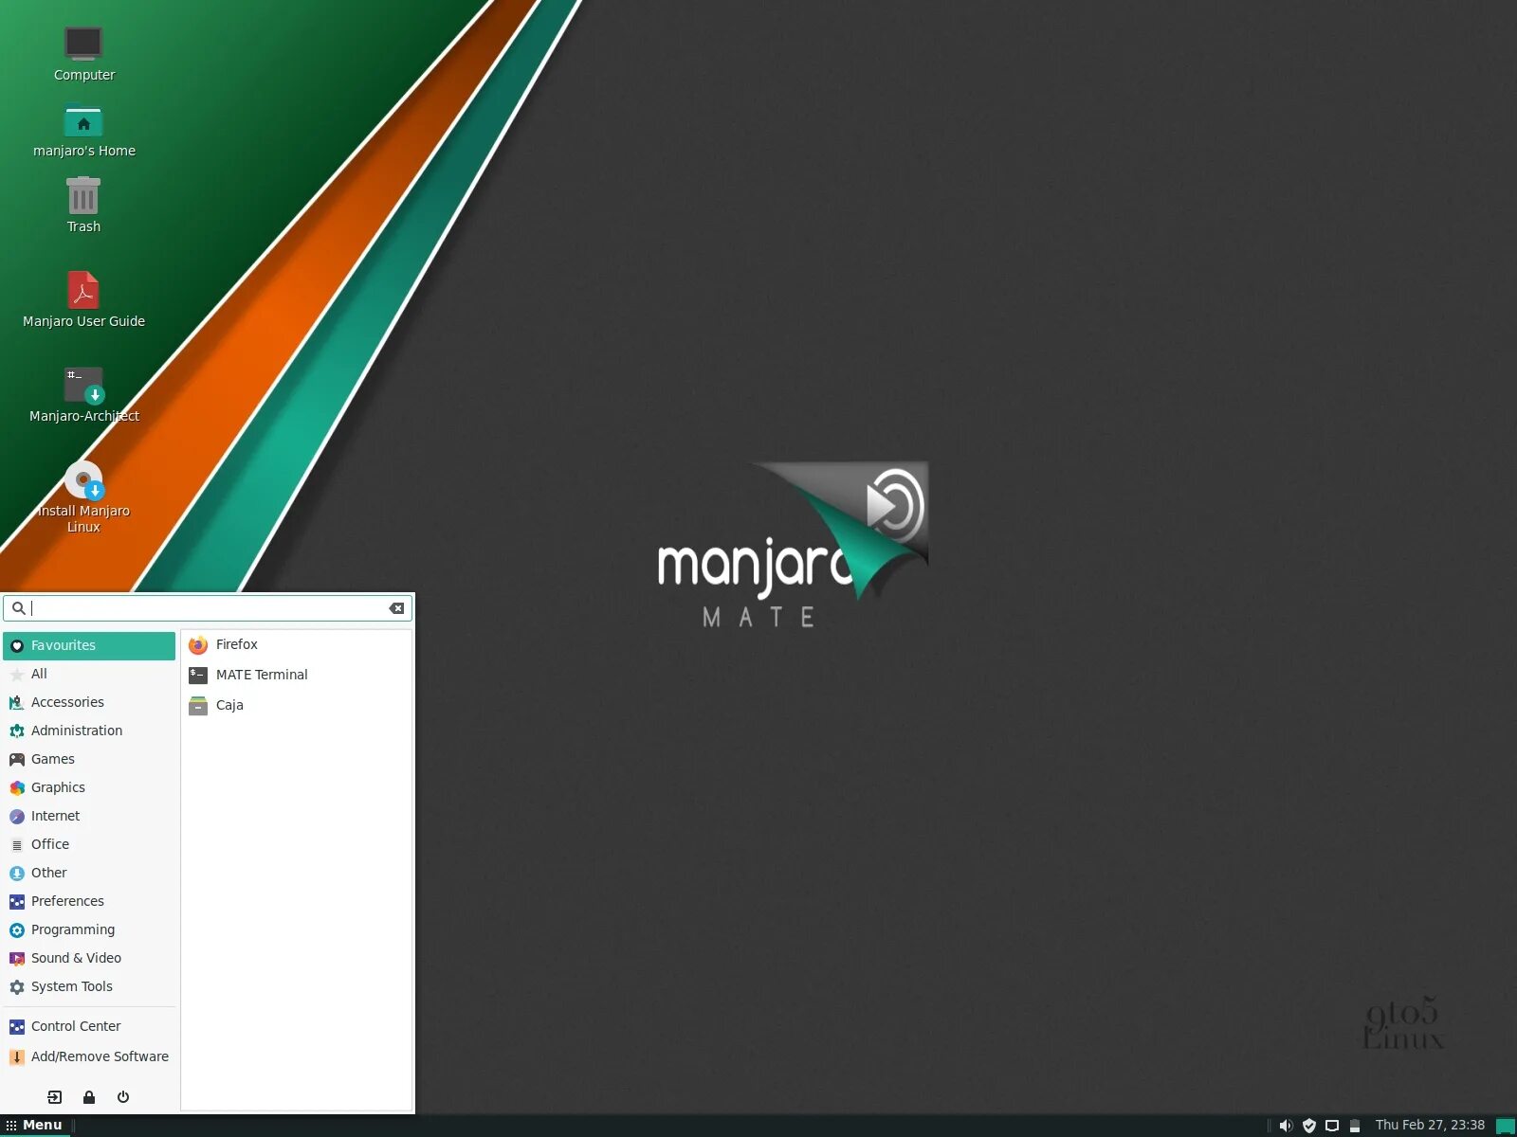The width and height of the screenshot is (1517, 1137).
Task: Clear the search box with backspace icon
Action: [397, 608]
